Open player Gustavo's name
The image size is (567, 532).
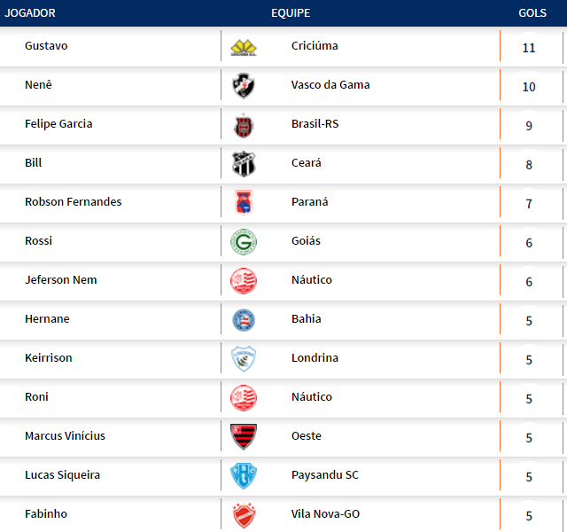46,46
